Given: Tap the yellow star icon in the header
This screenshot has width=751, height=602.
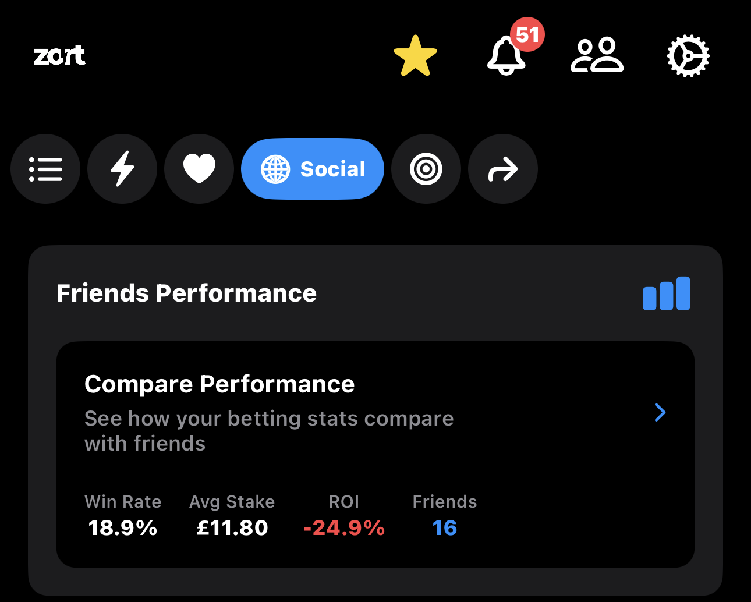Looking at the screenshot, I should (x=415, y=55).
